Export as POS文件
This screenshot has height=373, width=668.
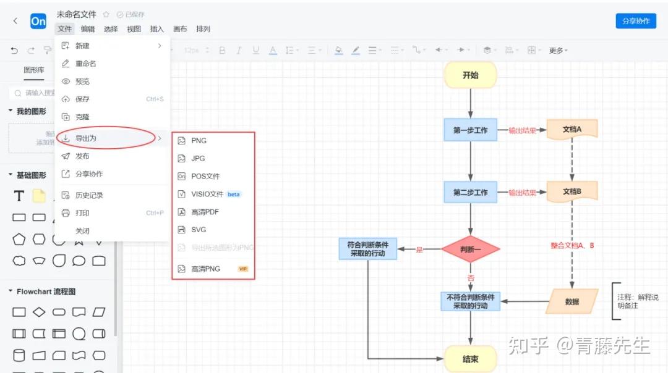click(213, 177)
